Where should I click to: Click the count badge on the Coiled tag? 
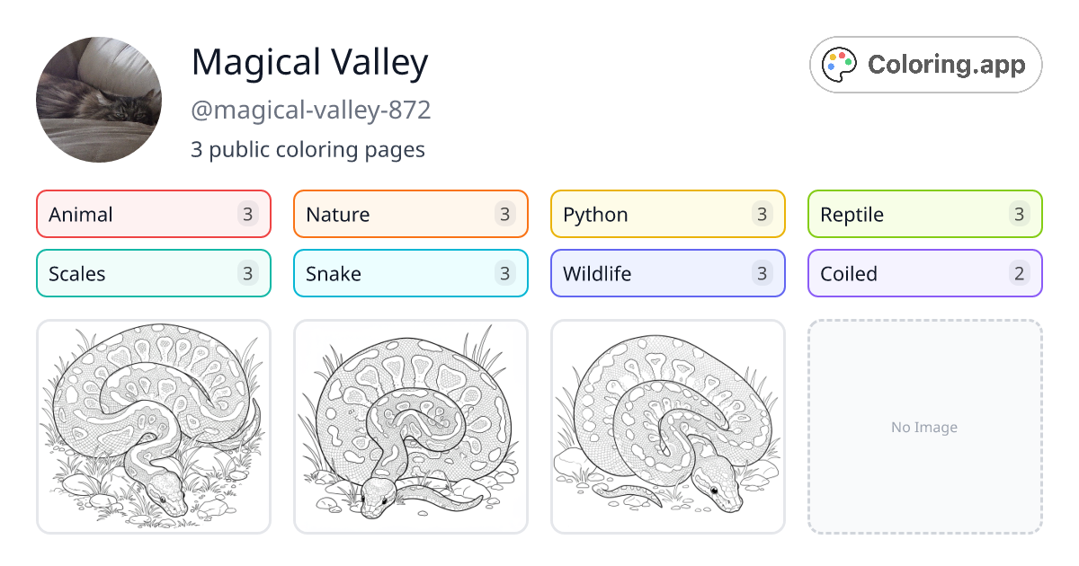1020,273
